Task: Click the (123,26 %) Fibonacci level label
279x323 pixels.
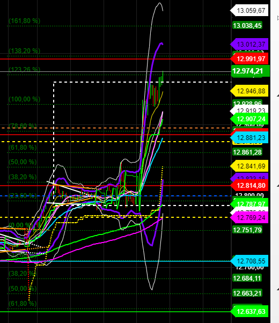Action: pyautogui.click(x=24, y=69)
